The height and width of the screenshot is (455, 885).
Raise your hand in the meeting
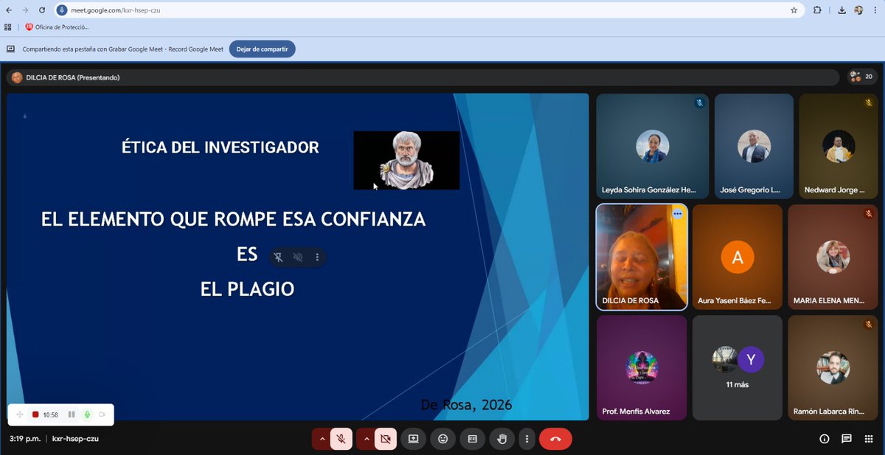(502, 439)
